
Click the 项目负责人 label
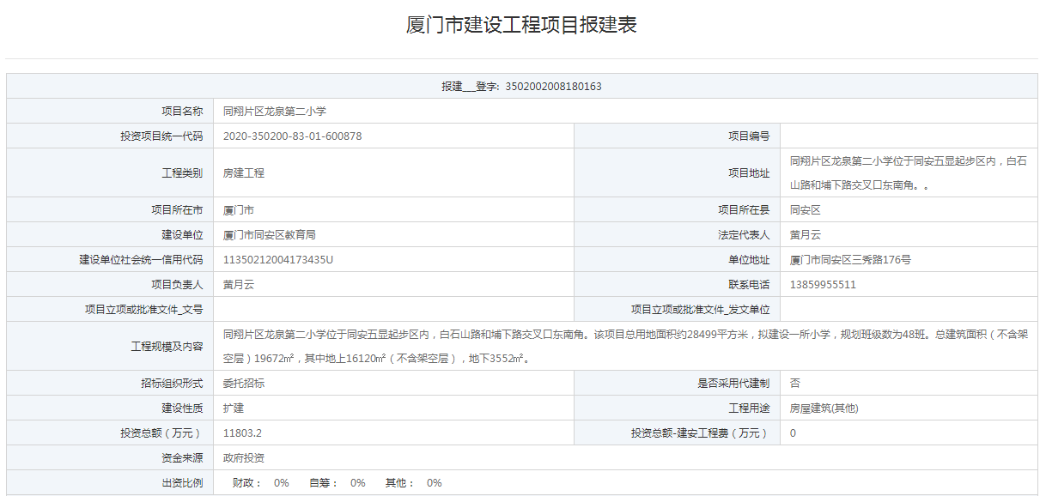[177, 285]
